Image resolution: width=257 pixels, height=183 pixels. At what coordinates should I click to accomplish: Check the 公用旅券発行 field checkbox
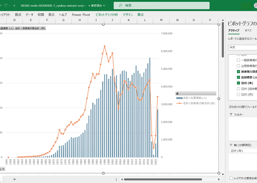pos(238,66)
